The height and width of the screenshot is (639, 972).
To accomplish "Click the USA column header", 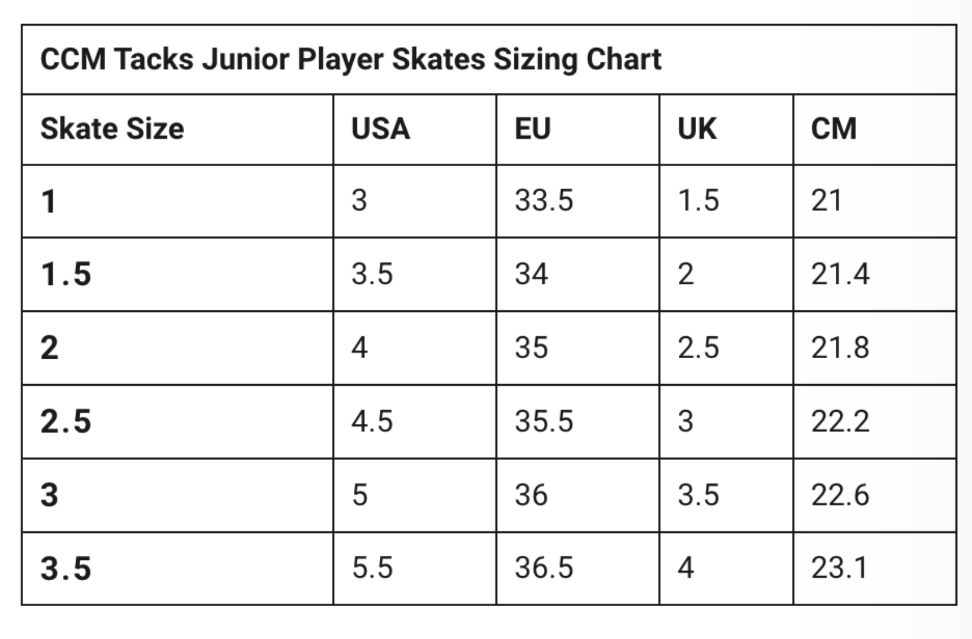I will pyautogui.click(x=380, y=128).
